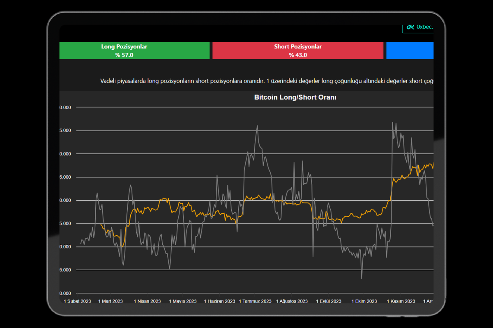The height and width of the screenshot is (328, 493).
Task: Select the green Long Pozisyonlar bar
Action: (134, 50)
